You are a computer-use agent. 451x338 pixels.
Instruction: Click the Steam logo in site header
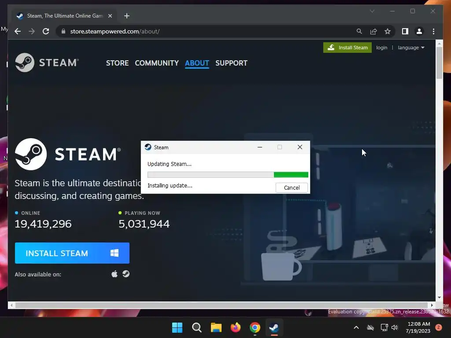click(x=47, y=62)
